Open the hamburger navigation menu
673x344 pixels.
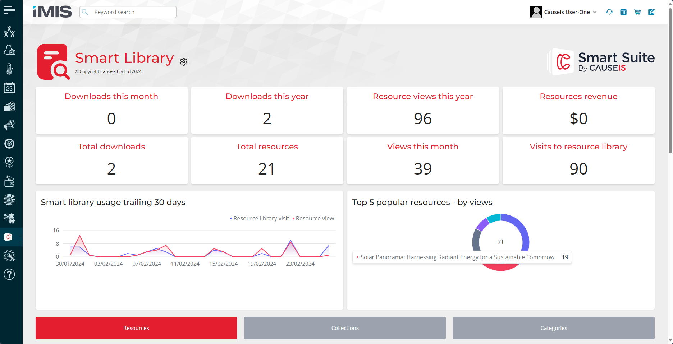[9, 10]
